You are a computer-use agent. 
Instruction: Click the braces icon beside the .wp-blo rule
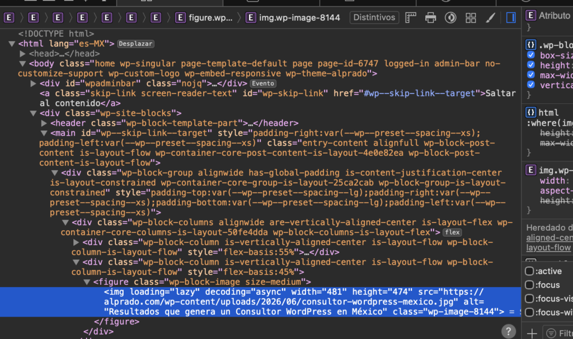(x=530, y=45)
